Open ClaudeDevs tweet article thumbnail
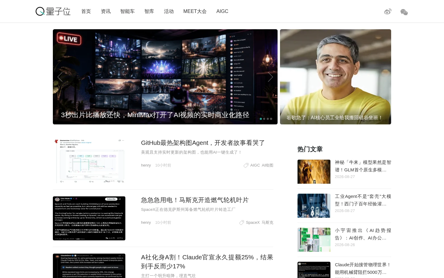 [x=89, y=266]
